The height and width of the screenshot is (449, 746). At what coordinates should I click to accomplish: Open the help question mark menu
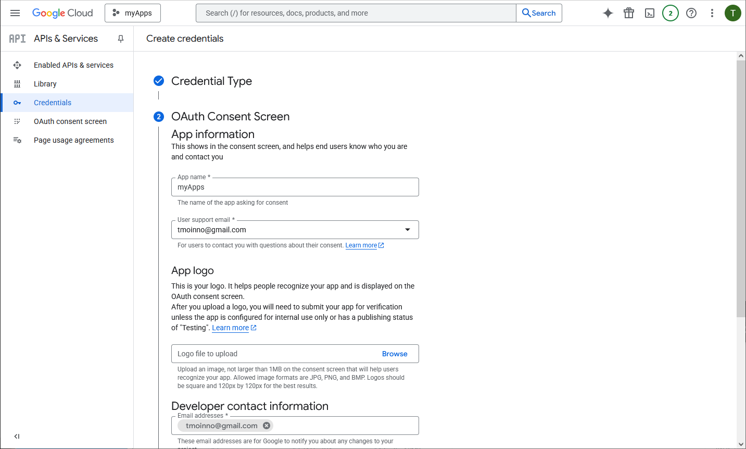pos(691,13)
